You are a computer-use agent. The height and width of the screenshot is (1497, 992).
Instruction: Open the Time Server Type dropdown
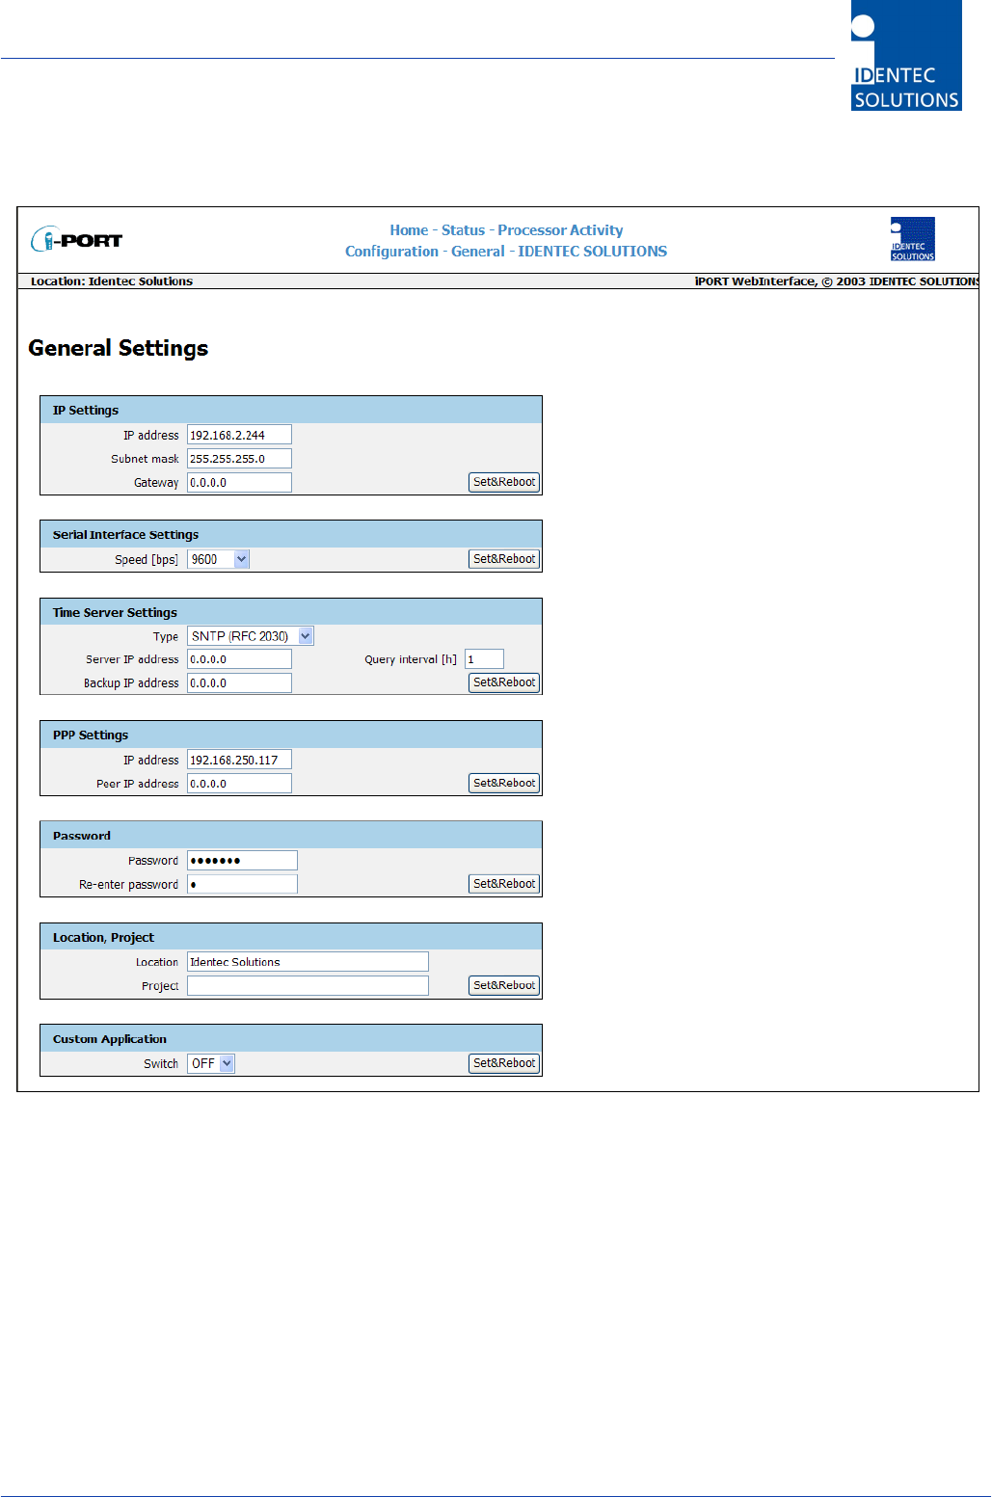pyautogui.click(x=251, y=636)
